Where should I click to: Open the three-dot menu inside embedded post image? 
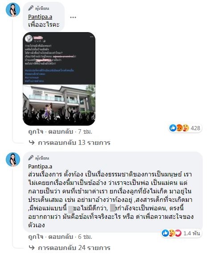point(91,37)
